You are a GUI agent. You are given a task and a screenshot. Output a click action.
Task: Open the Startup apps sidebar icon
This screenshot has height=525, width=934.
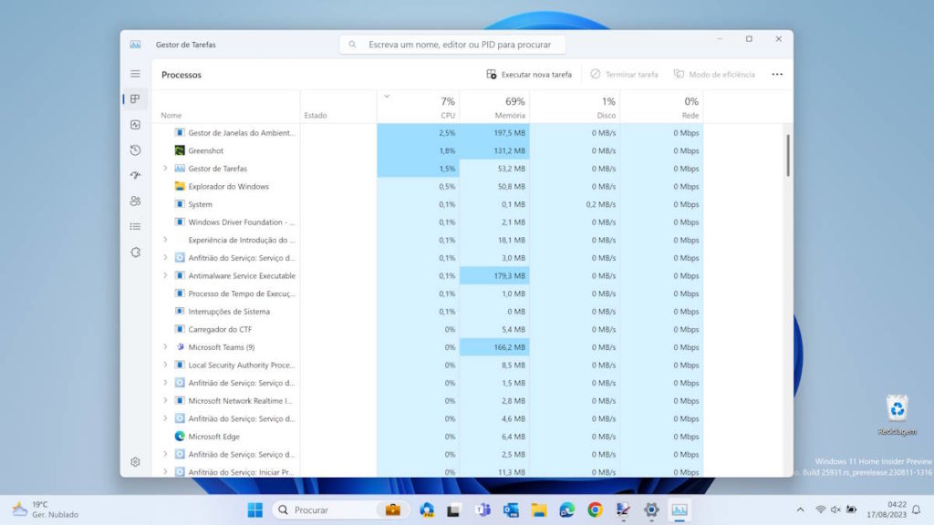click(x=135, y=176)
